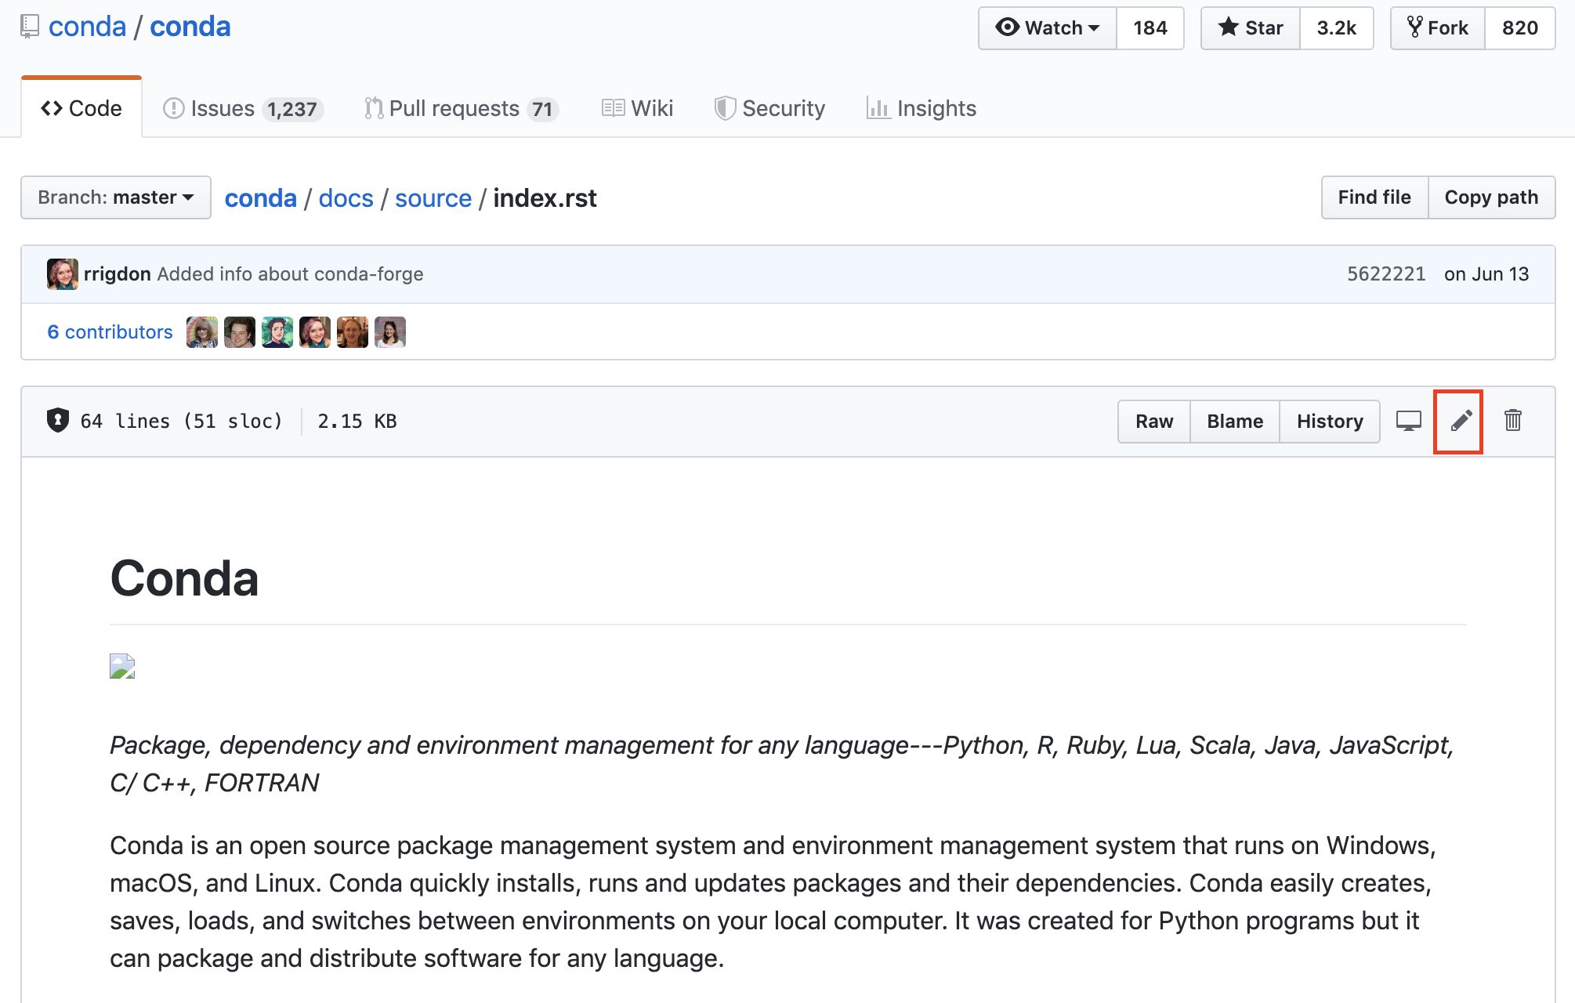Open the 6 contributors link
Viewport: 1575px width, 1003px height.
[110, 331]
